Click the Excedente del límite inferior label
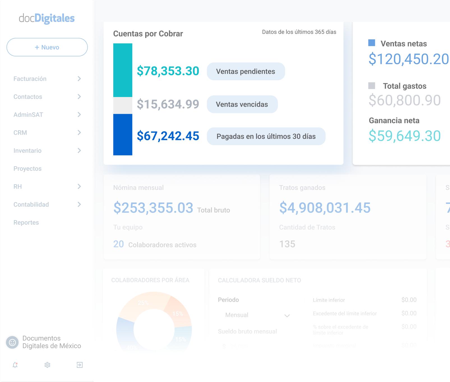Viewport: 450px width, 382px height. point(345,314)
